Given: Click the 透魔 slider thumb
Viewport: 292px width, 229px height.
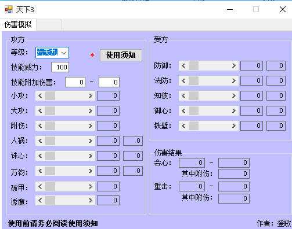Looking at the screenshot, I should click(50, 201).
